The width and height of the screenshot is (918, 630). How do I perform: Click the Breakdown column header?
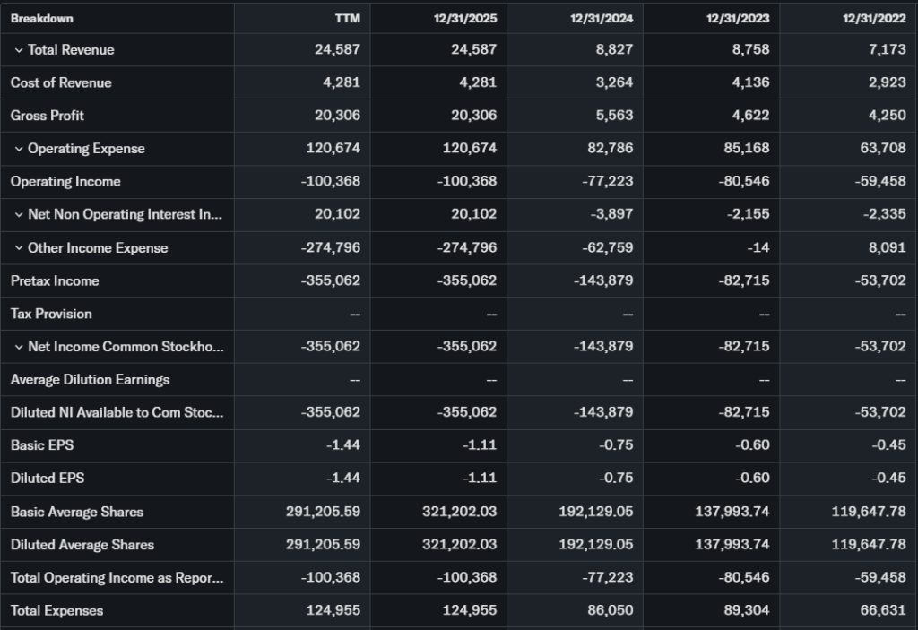(42, 18)
